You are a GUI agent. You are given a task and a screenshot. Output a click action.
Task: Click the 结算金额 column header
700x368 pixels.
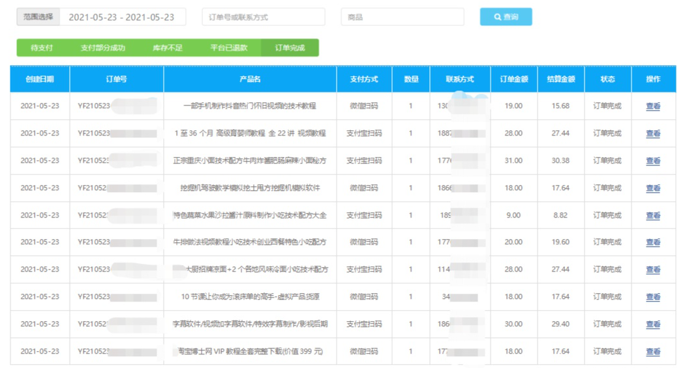(x=560, y=79)
